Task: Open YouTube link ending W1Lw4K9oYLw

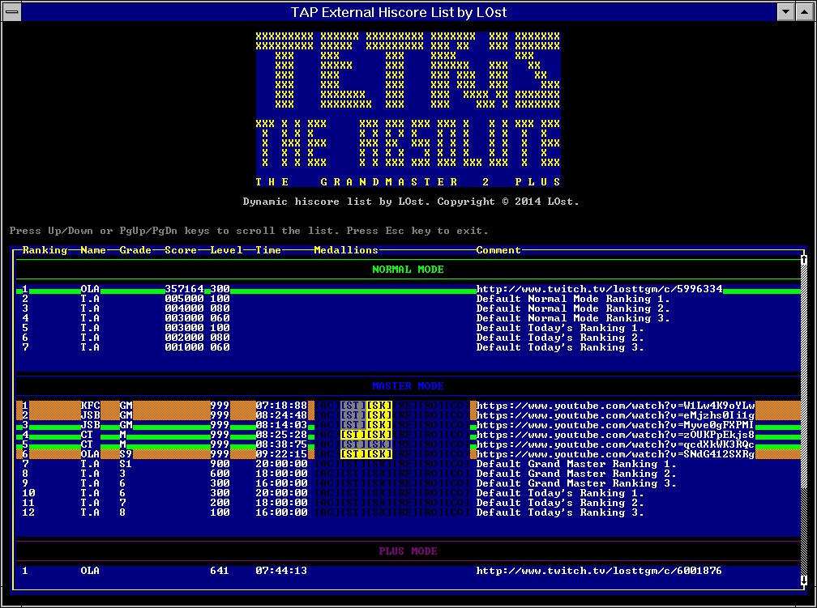Action: (615, 406)
